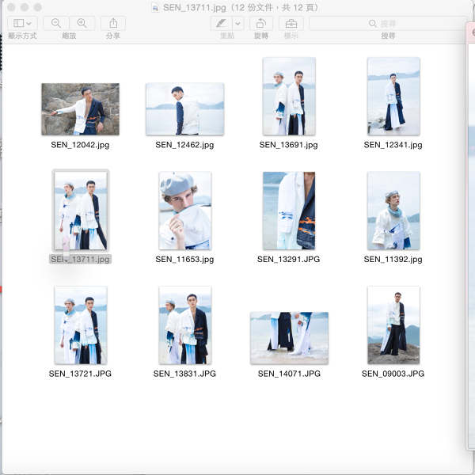Click the highlighted SEN_13711.jpg file name

point(80,260)
